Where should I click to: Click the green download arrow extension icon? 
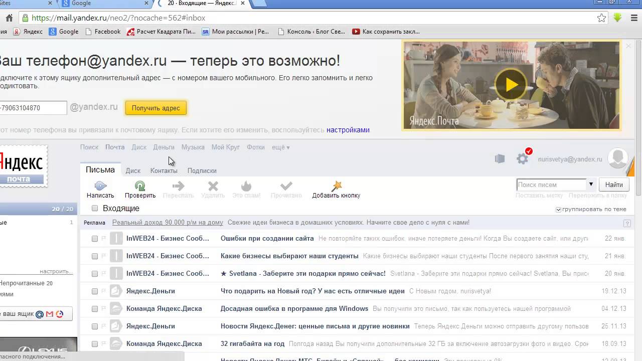coord(617,18)
